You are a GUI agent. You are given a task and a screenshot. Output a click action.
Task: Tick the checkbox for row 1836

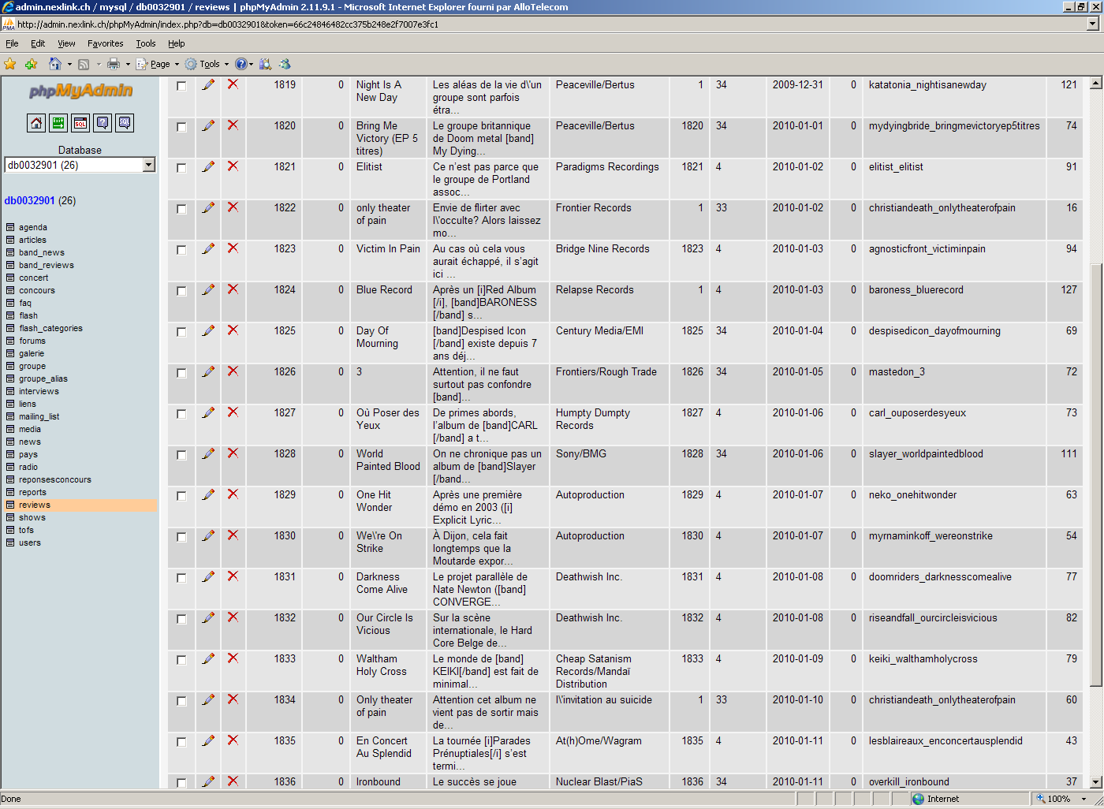click(x=181, y=783)
